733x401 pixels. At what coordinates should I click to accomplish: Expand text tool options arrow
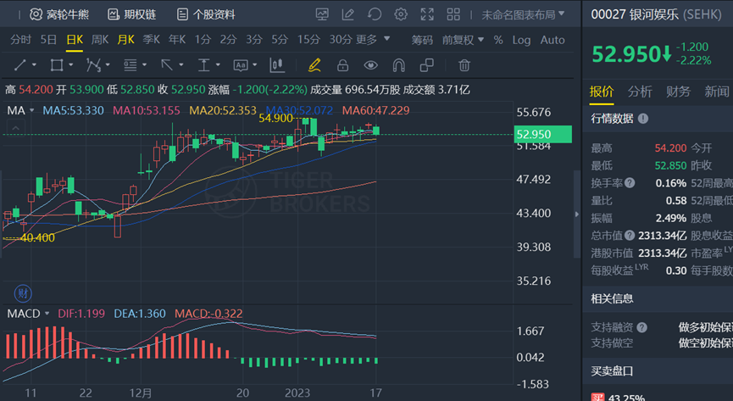[x=255, y=65]
